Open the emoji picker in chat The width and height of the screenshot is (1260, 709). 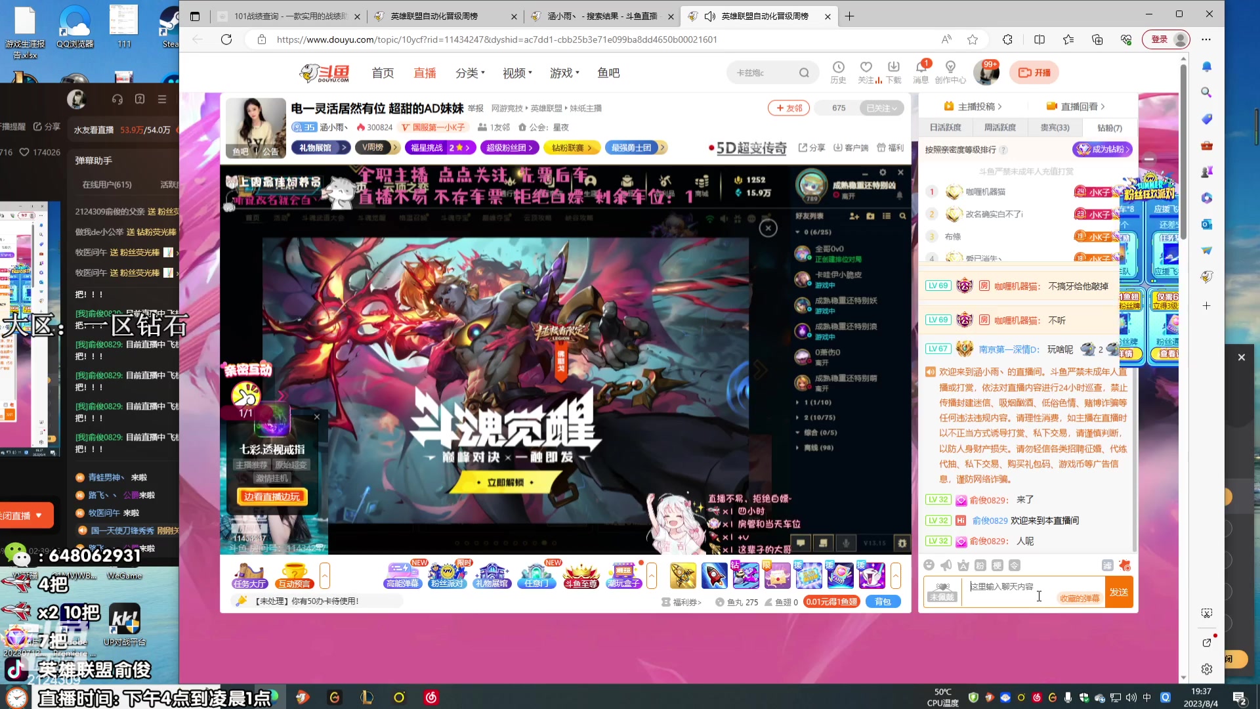(929, 565)
